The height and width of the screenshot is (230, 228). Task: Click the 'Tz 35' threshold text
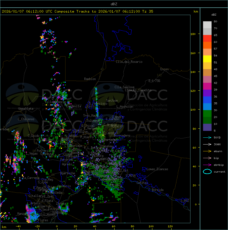148,11
